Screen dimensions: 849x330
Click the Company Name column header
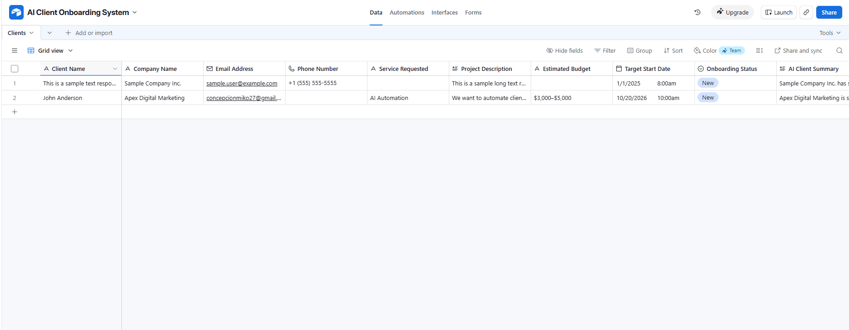(162, 69)
